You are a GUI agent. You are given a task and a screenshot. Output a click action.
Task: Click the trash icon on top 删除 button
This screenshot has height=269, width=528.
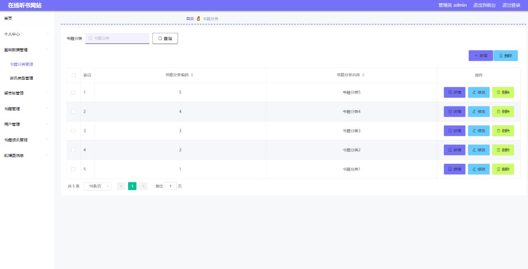pyautogui.click(x=501, y=56)
